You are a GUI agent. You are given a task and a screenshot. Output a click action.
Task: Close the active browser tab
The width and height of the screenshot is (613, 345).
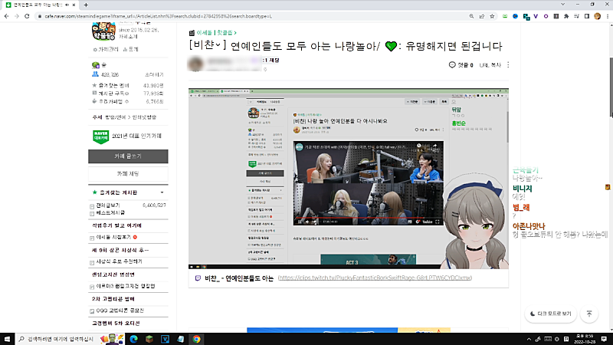[x=74, y=5]
